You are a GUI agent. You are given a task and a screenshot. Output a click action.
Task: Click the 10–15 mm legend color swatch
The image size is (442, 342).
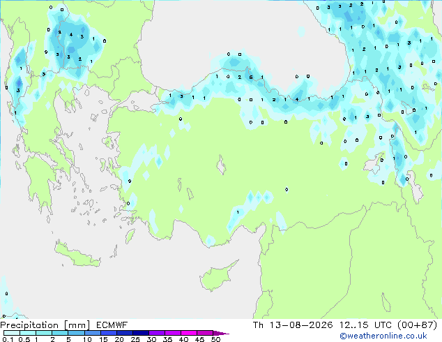[x=93, y=333]
